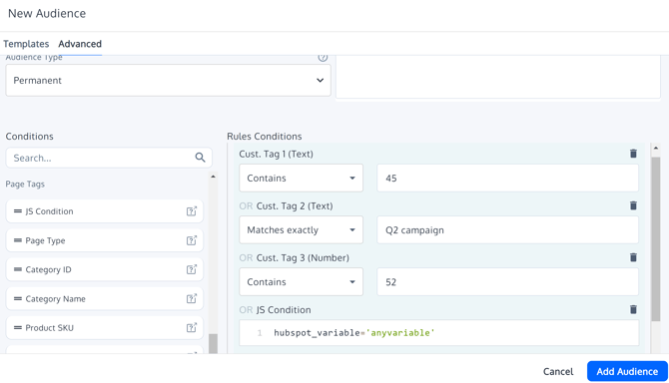Viewport: 669px width, 383px height.
Task: Click the search magnifier icon
Action: (x=200, y=158)
